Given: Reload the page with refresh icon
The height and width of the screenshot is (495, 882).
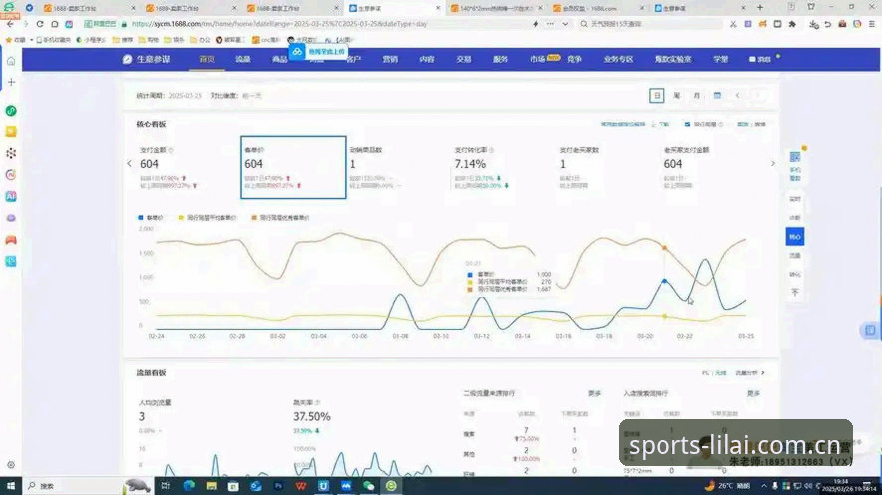Looking at the screenshot, I should [x=39, y=24].
